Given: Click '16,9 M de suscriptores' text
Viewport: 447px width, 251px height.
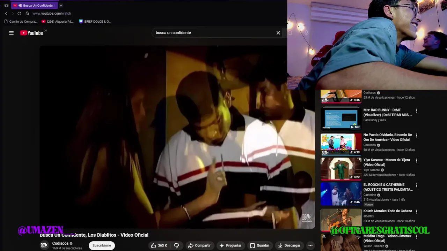Looking at the screenshot, I should [x=67, y=248].
